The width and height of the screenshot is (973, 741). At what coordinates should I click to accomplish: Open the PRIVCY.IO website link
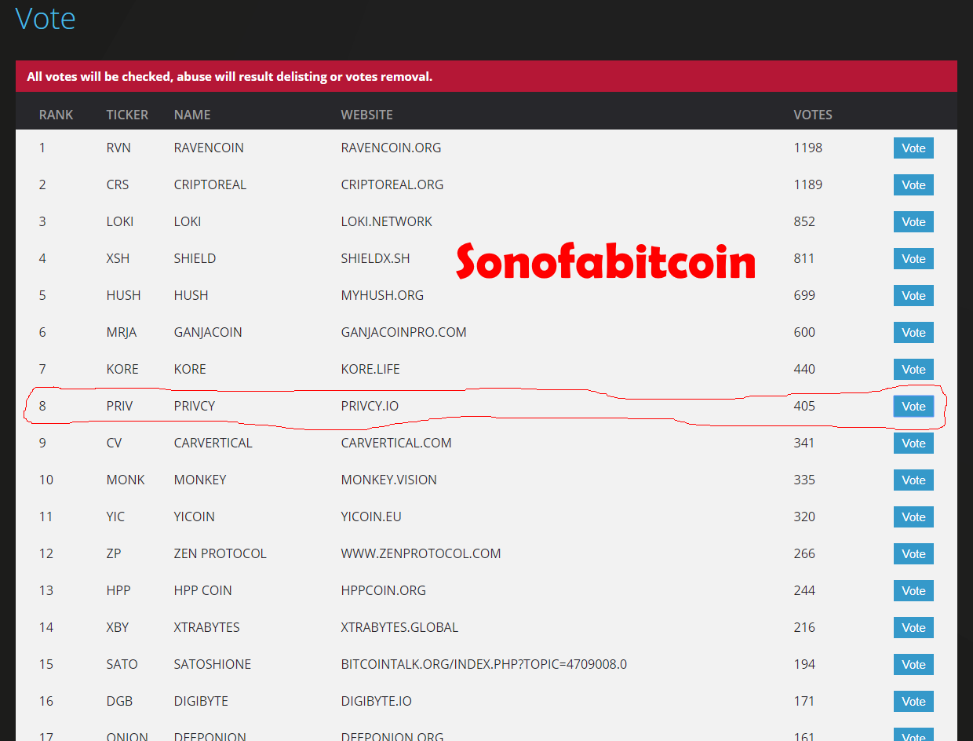click(x=370, y=406)
